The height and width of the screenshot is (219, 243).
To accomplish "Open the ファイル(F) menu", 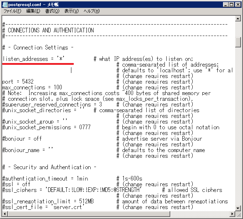I will point(12,11).
